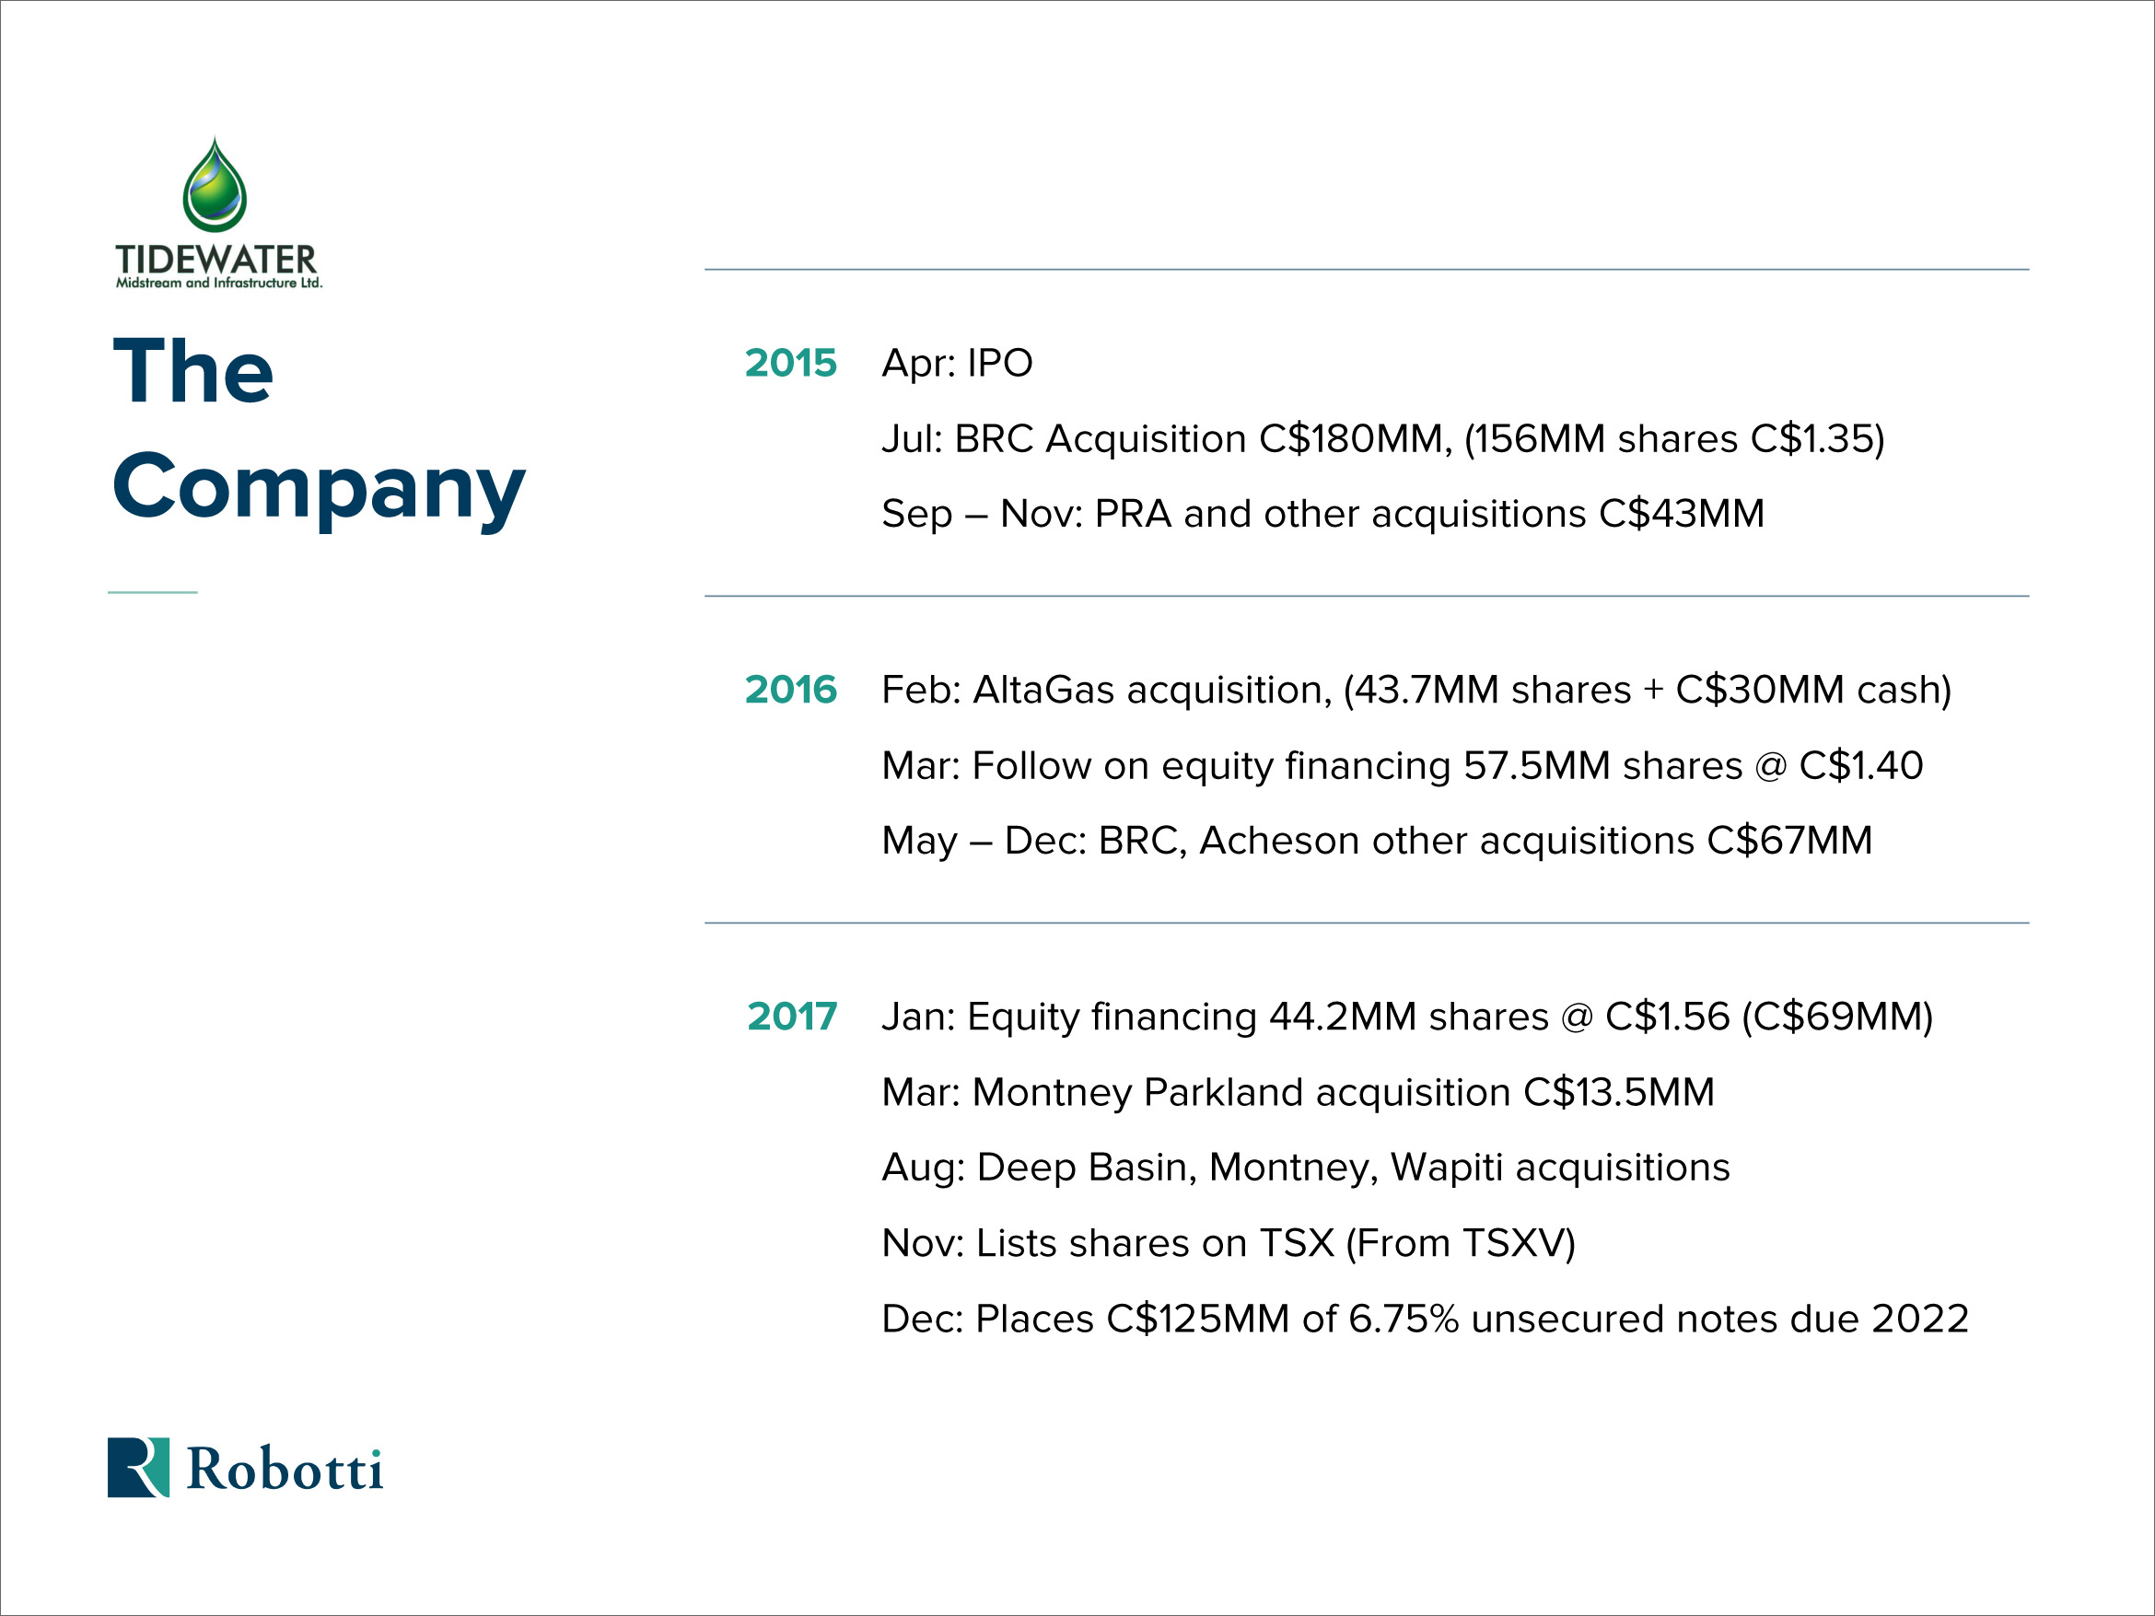2155x1616 pixels.
Task: Click the 2017 year label
Action: pos(791,1017)
